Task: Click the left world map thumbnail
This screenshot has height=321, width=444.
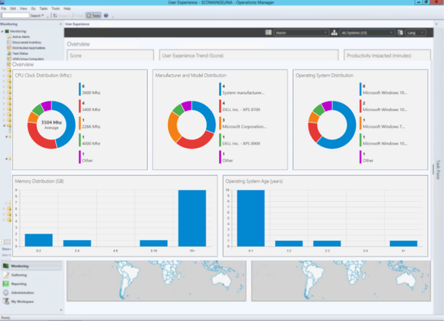Action: tap(156, 281)
